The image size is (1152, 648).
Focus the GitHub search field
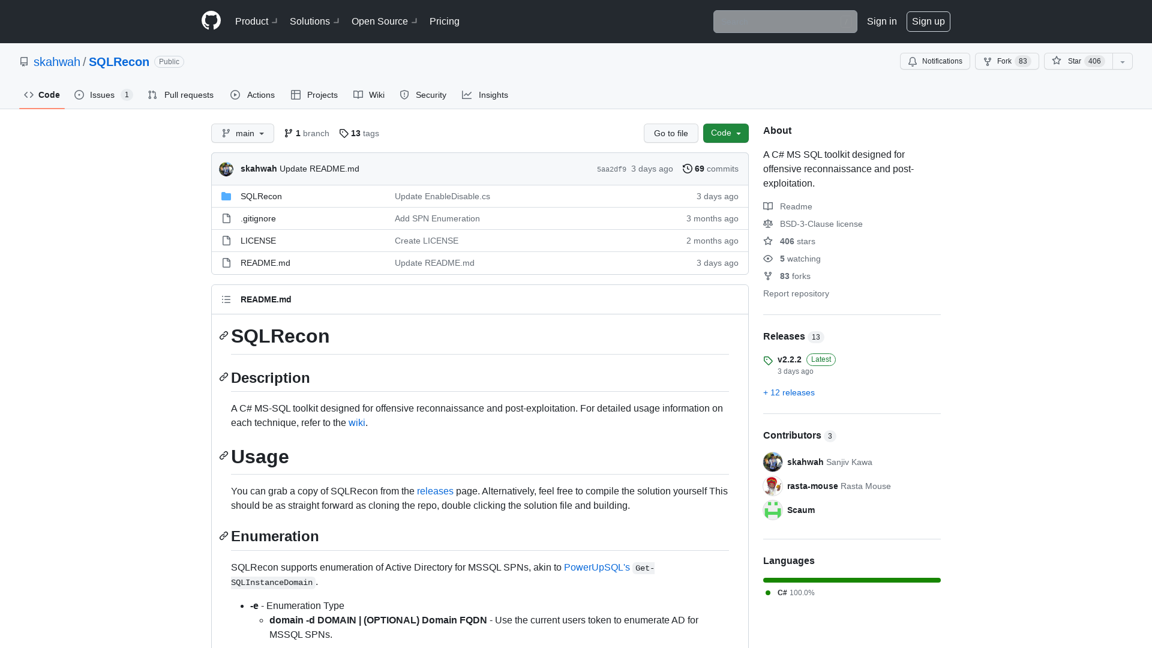(x=785, y=22)
